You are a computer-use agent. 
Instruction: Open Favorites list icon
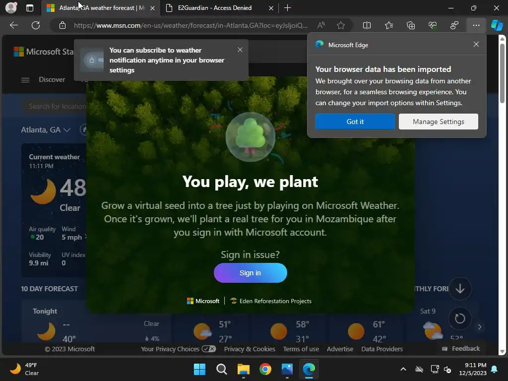pos(389,25)
